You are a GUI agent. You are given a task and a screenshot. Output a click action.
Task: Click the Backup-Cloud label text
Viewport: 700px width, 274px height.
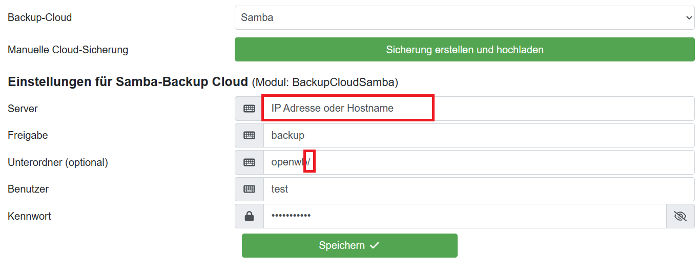[x=39, y=17]
